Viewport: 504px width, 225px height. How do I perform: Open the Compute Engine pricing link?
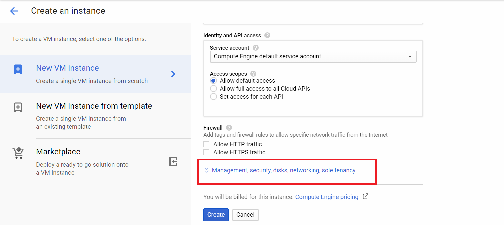(326, 197)
